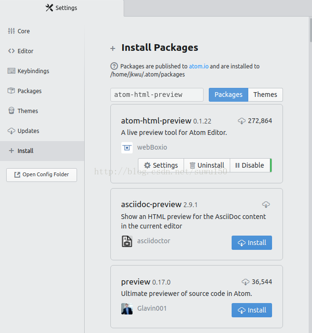312x333 pixels.
Task: Click the Glavin001 author name
Action: pos(152,308)
